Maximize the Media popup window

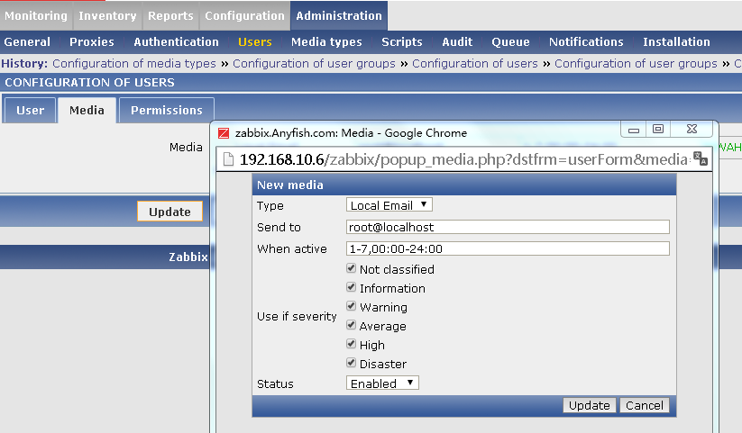[658, 129]
